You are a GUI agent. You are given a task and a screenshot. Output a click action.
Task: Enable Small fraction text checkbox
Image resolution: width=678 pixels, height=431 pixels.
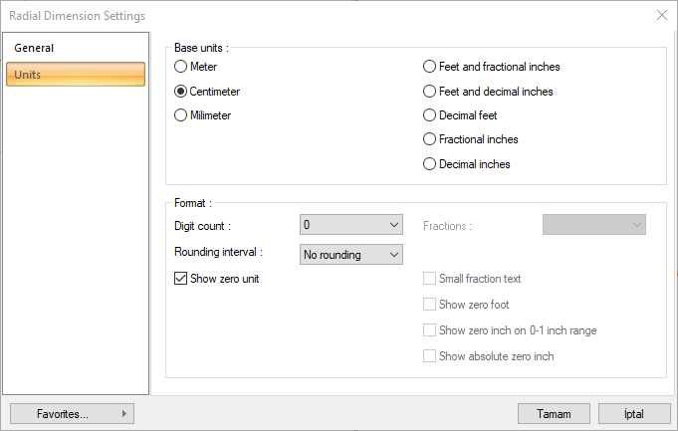[x=430, y=279]
